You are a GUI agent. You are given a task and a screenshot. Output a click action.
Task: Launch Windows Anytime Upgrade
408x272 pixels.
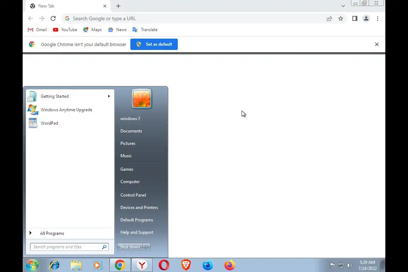[x=70, y=110]
